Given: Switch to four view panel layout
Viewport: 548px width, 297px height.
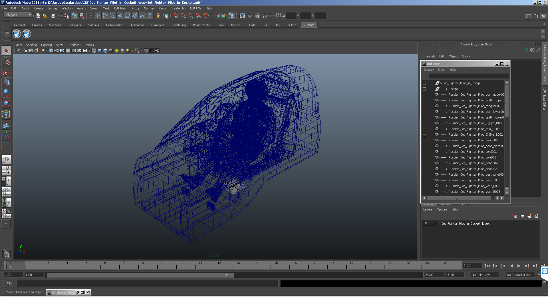Looking at the screenshot, I should pos(6,170).
